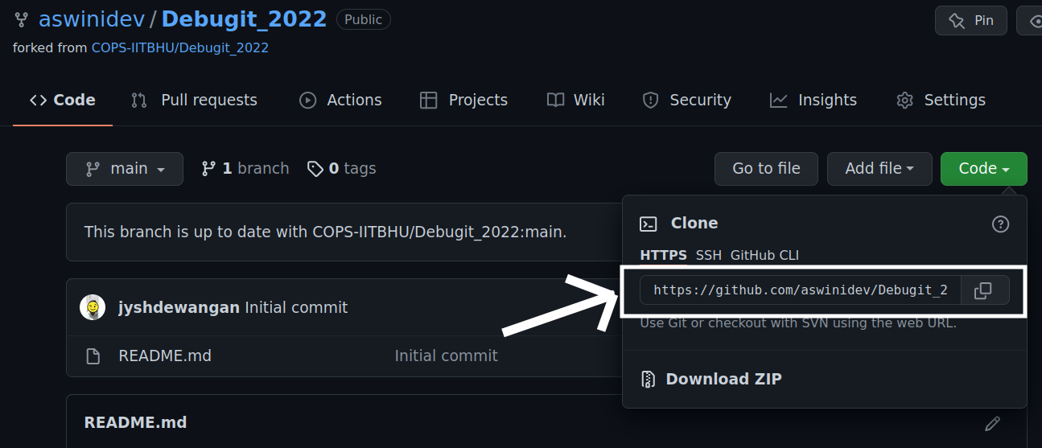Open repository Settings tab
This screenshot has width=1042, height=448.
coord(941,101)
